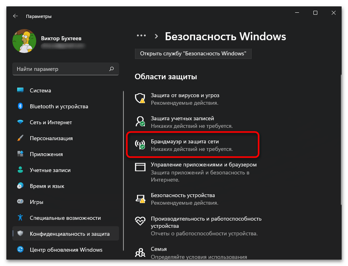Click the sidebar vertical scrollbar
The width and height of the screenshot is (348, 266).
pos(123,170)
